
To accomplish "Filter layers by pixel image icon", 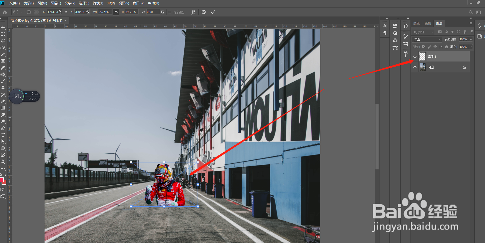I will 440,32.
